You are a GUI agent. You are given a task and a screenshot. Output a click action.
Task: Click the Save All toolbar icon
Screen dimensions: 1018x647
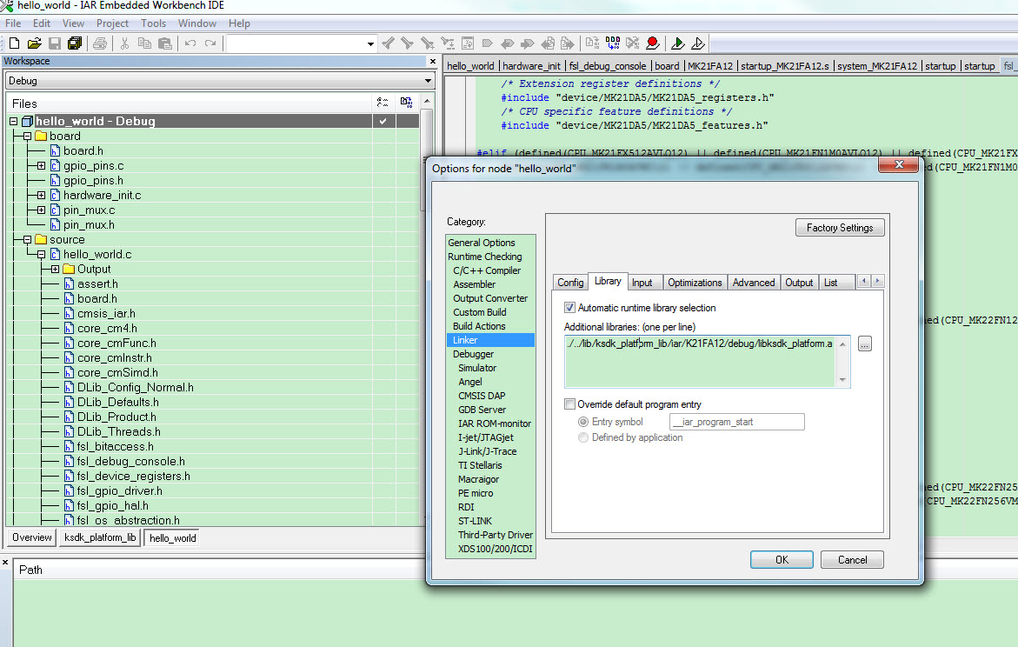point(75,43)
